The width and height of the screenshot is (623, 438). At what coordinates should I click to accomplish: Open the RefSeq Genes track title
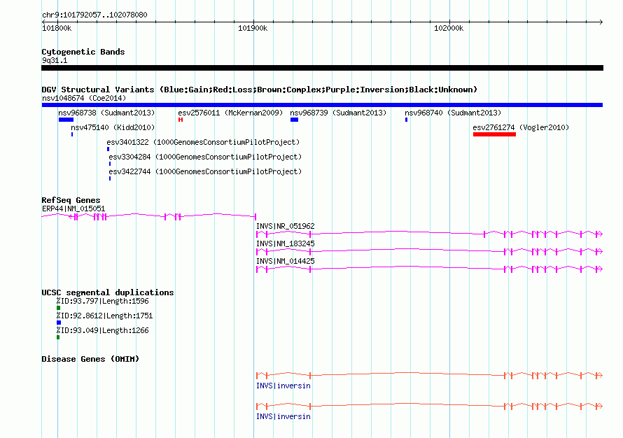click(x=71, y=200)
